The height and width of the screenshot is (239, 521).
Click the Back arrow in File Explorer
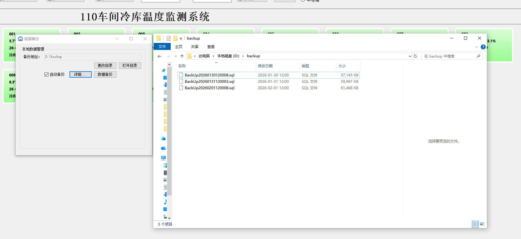tap(159, 56)
